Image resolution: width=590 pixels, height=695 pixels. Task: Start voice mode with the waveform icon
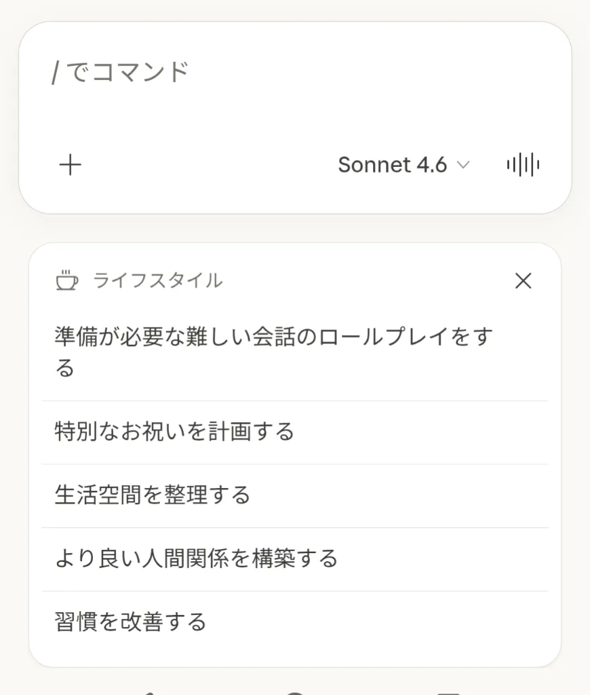point(523,165)
